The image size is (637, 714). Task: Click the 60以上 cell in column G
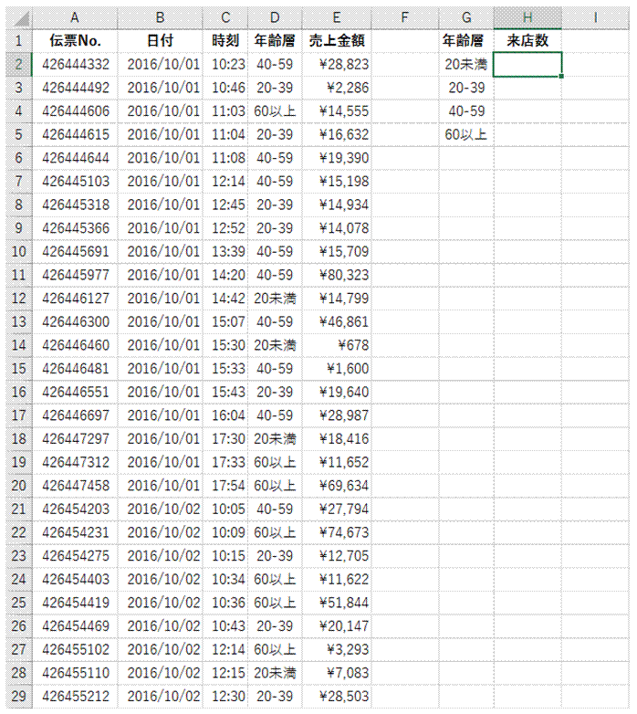[466, 134]
